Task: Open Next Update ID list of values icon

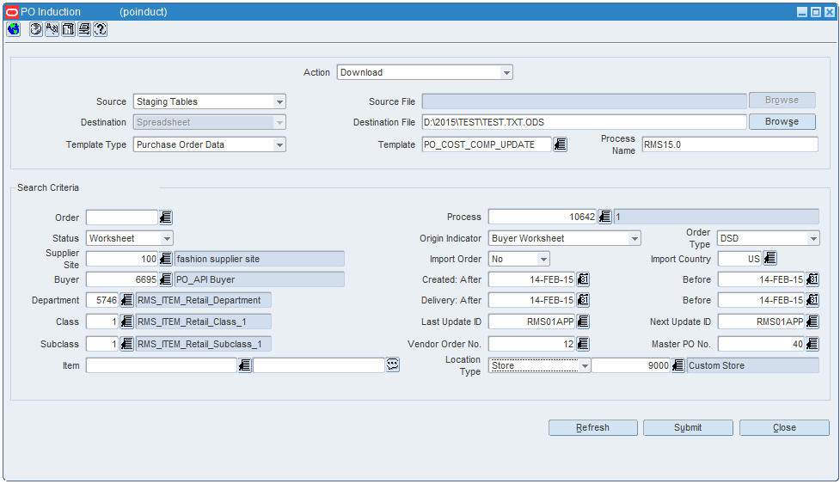Action: click(x=812, y=322)
